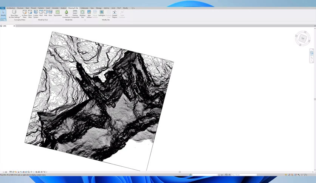316x183 pixels.
Task: Start the Subregion tool
Action: [x=102, y=13]
